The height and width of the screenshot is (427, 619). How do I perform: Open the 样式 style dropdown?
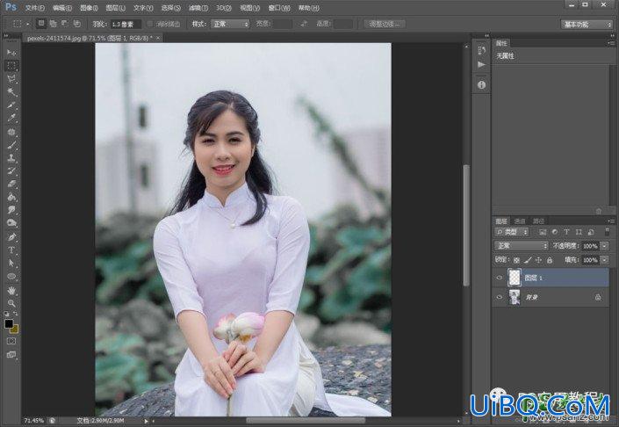pyautogui.click(x=230, y=24)
